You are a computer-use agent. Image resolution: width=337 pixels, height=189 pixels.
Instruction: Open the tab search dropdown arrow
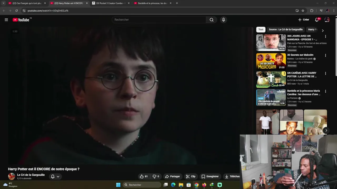3,3
